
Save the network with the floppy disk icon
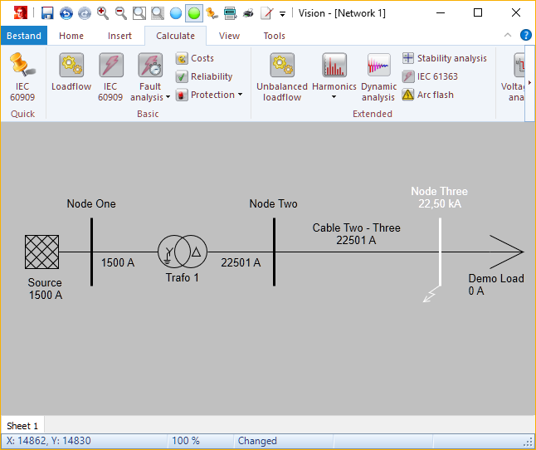47,13
